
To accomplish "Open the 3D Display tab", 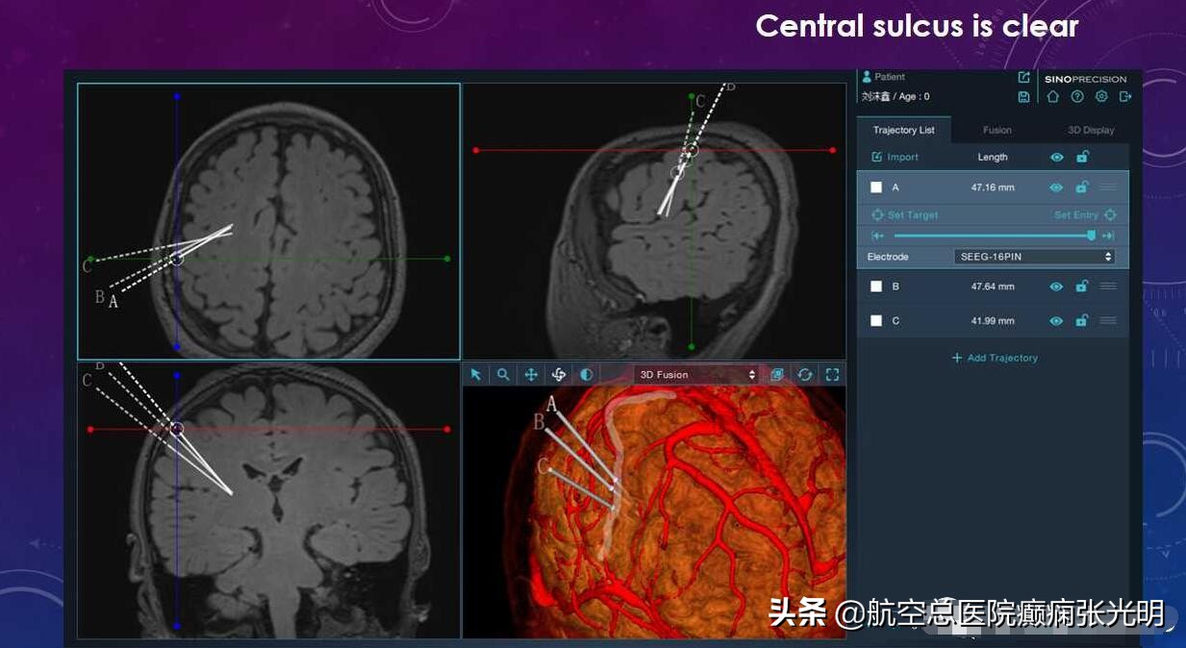I will coord(1091,130).
